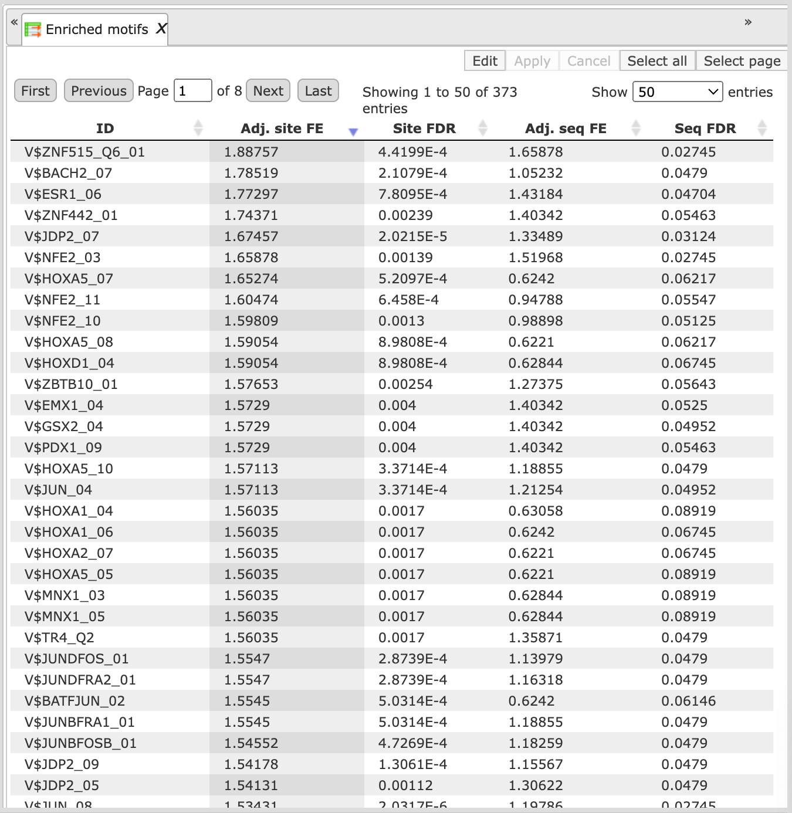Click the left double-chevron tab scroll icon
The width and height of the screenshot is (792, 813).
(x=14, y=22)
